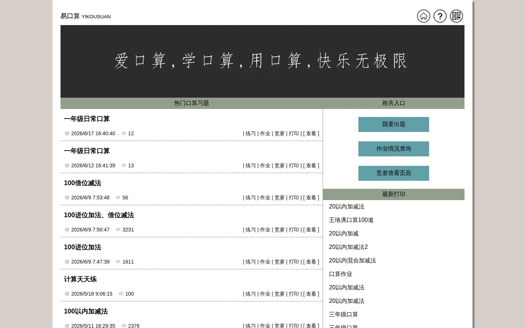Click 练习 for 计算天天练
This screenshot has height=328, width=525.
251,294
